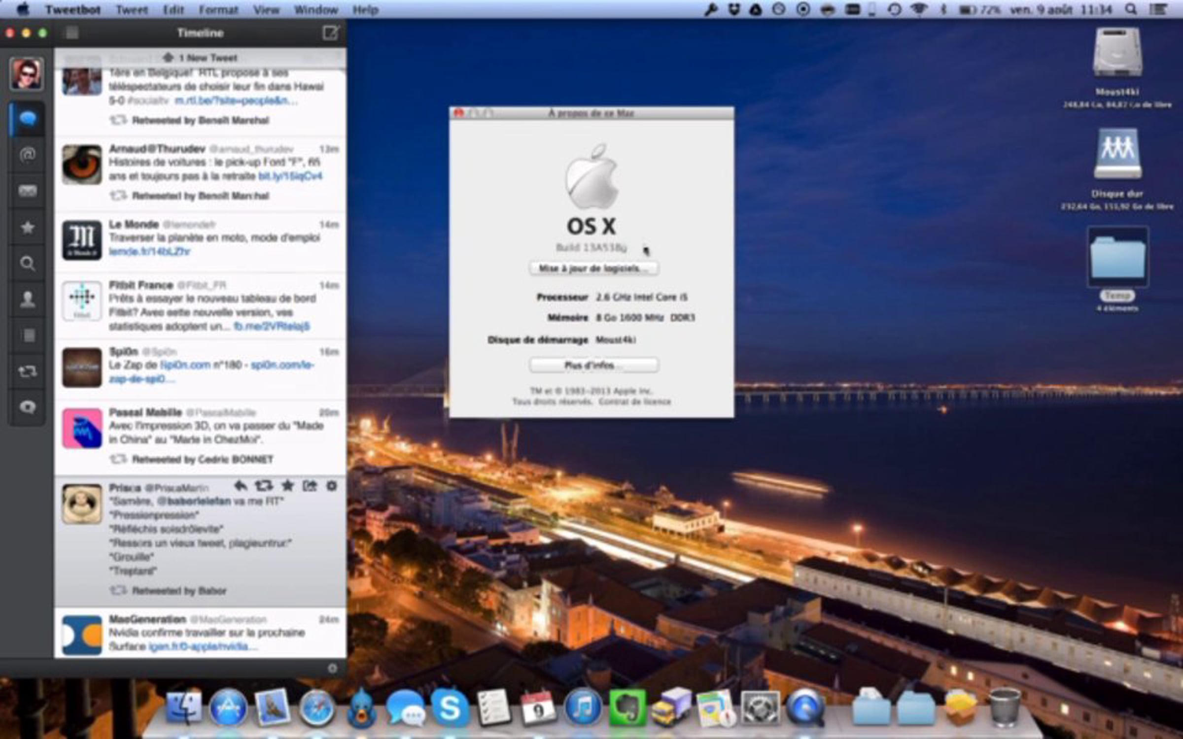The width and height of the screenshot is (1183, 739).
Task: Open the View menu
Action: tap(266, 9)
